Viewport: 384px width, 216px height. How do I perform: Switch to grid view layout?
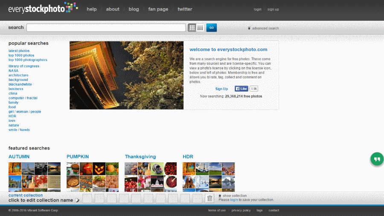point(192,28)
